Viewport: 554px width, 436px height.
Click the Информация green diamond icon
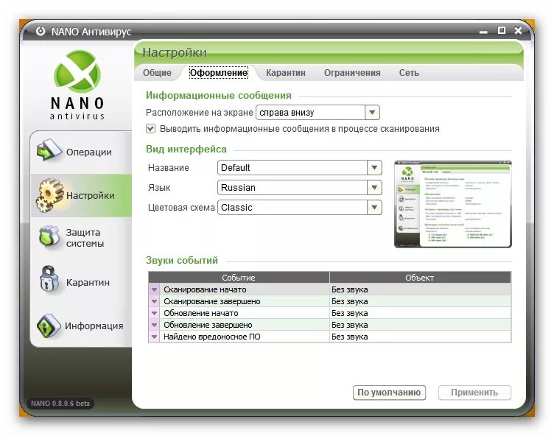coord(49,326)
